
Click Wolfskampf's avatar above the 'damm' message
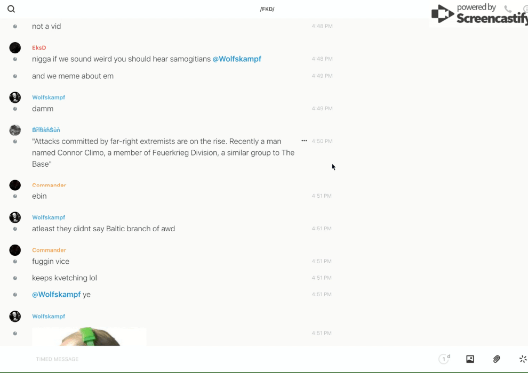15,98
